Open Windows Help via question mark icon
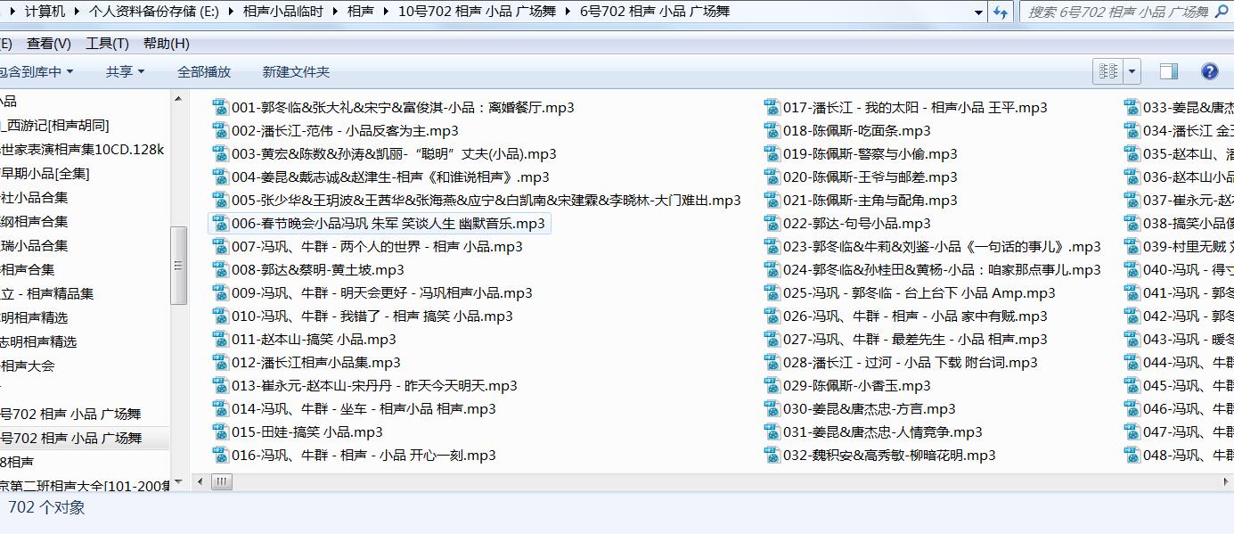Image resolution: width=1234 pixels, height=534 pixels. click(1209, 71)
